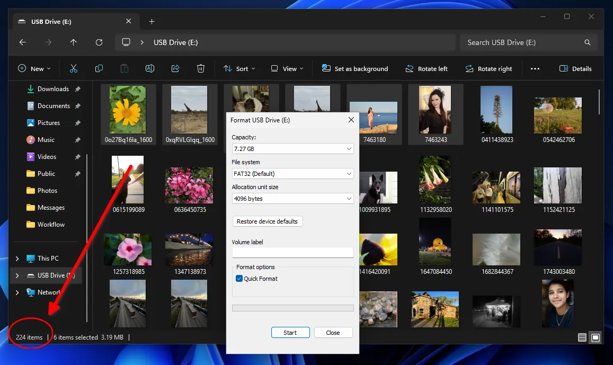The image size is (613, 365).
Task: Click the Rename icon in the toolbar
Action: pyautogui.click(x=150, y=68)
